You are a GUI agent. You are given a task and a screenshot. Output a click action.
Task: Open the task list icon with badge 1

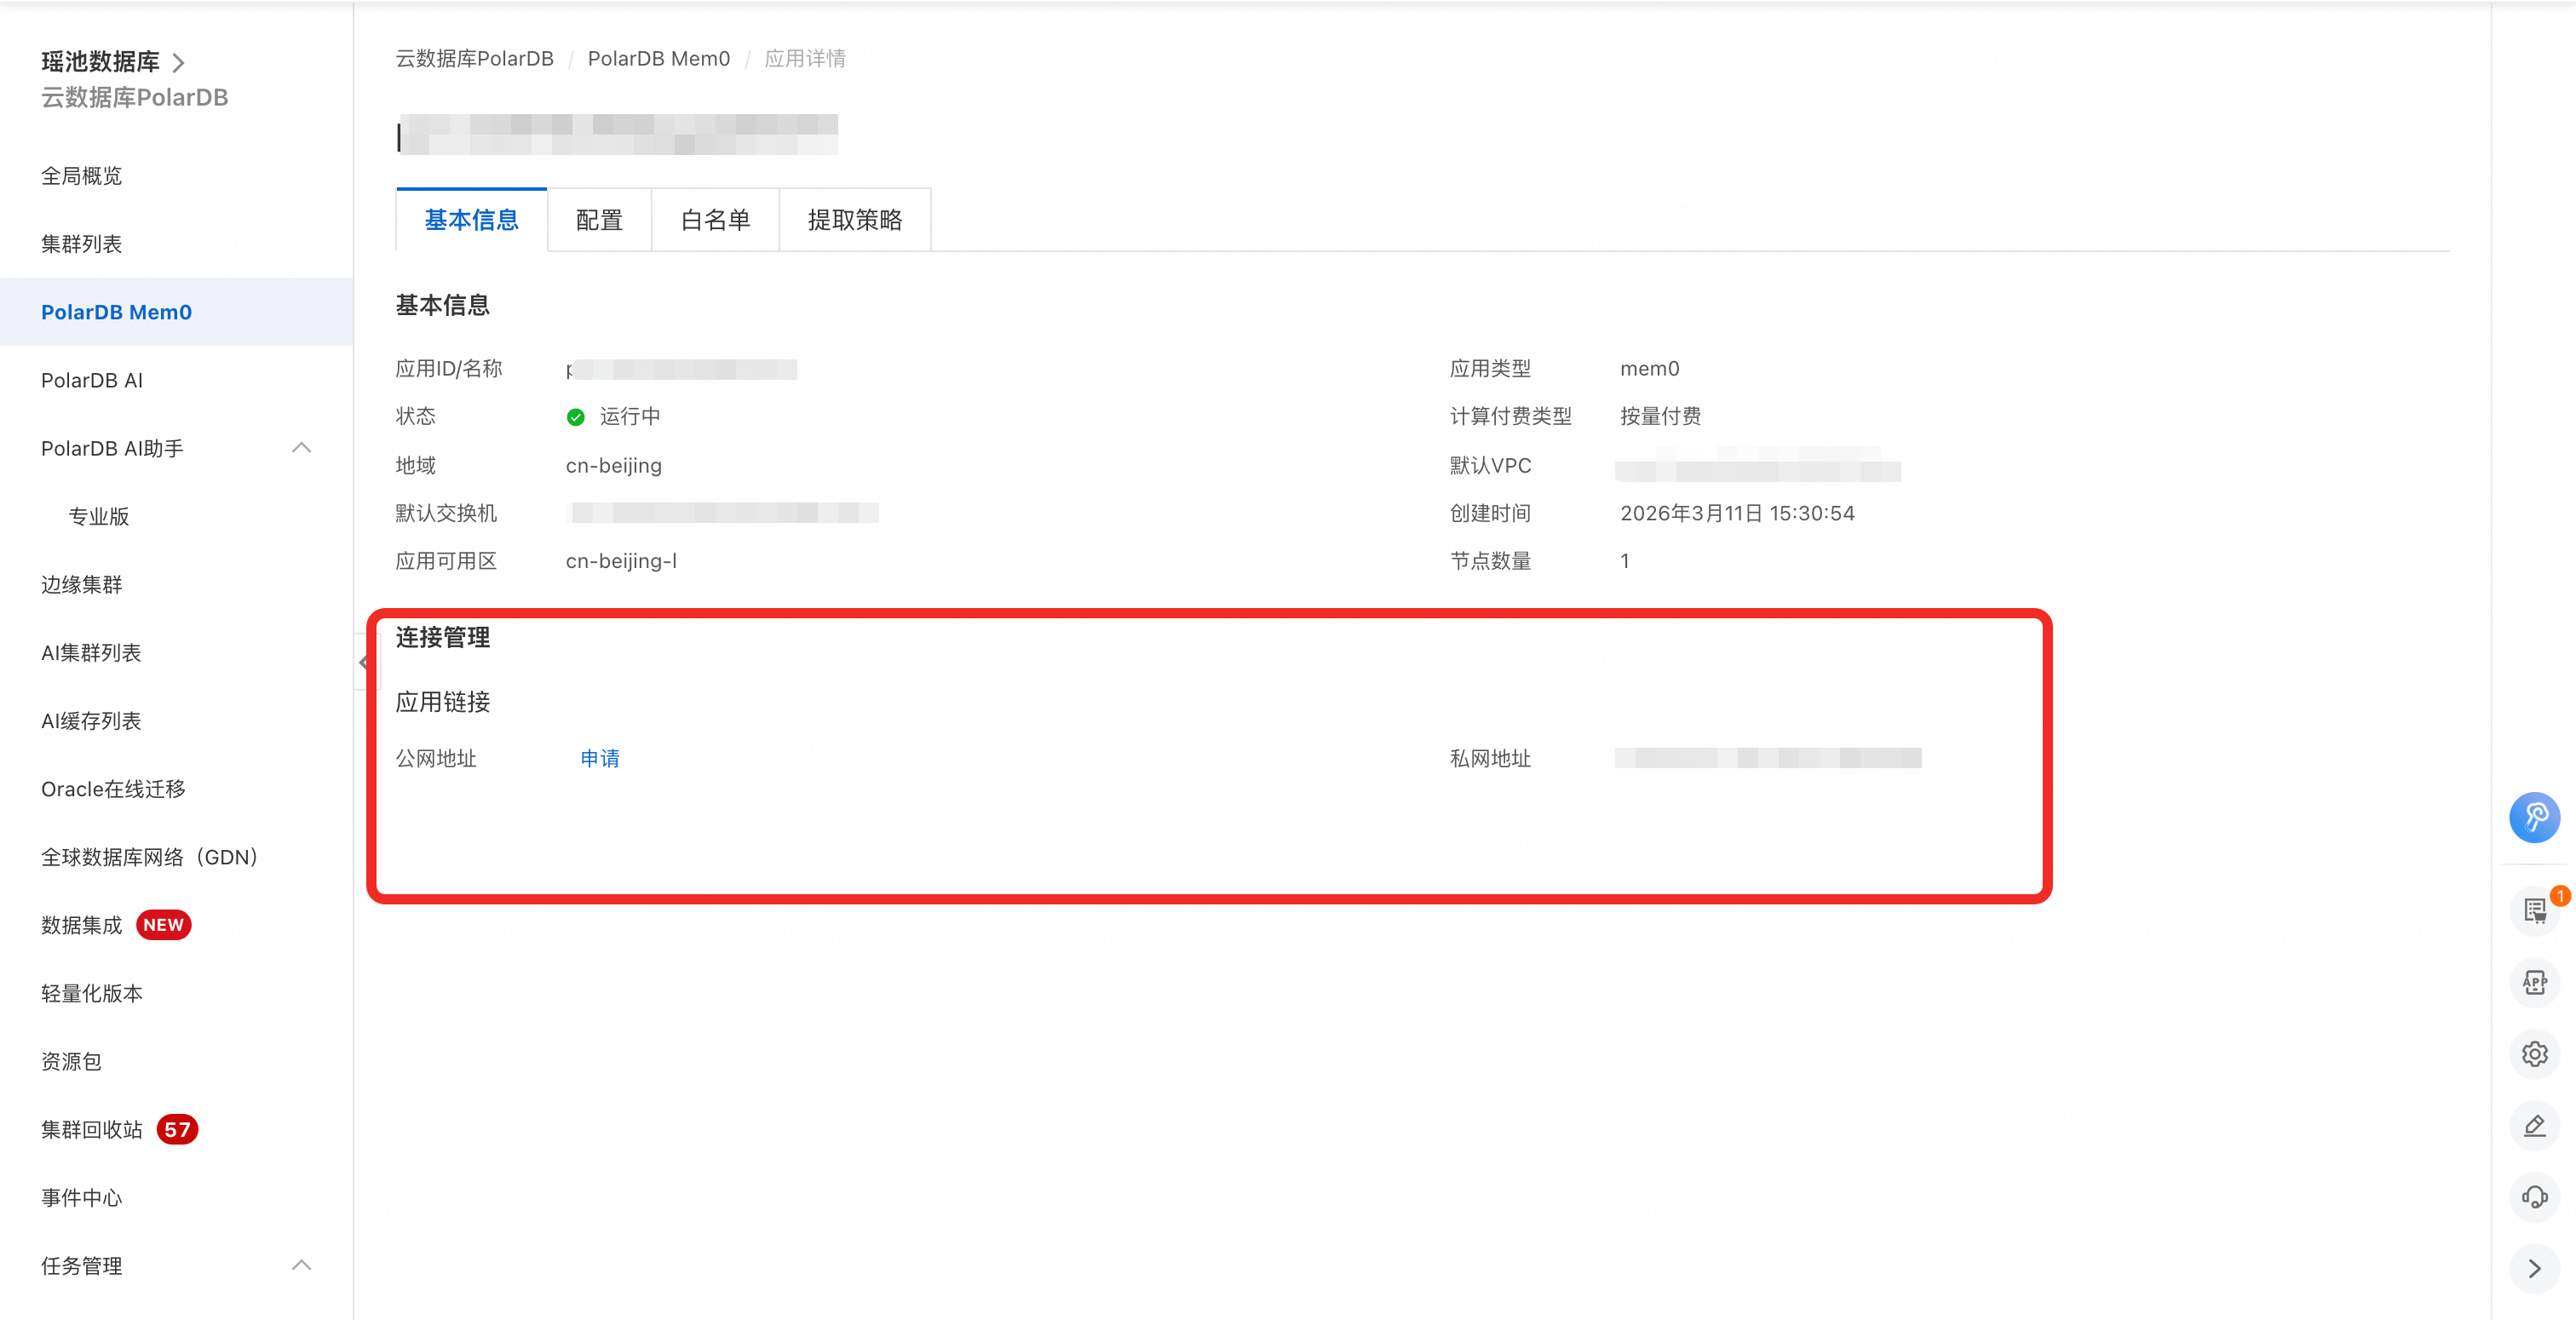tap(2534, 910)
